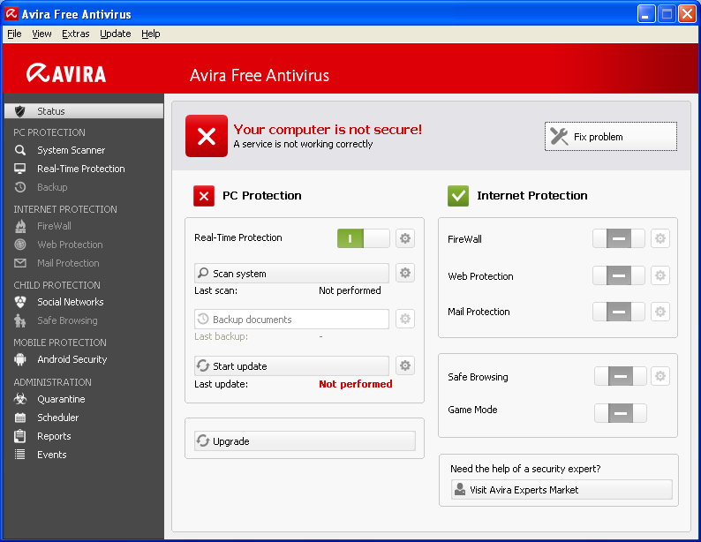Open the System Scanner magnifier icon
The width and height of the screenshot is (701, 542).
coord(20,150)
